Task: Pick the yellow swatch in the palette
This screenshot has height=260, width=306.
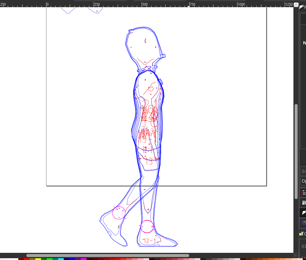Action: tap(38, 259)
